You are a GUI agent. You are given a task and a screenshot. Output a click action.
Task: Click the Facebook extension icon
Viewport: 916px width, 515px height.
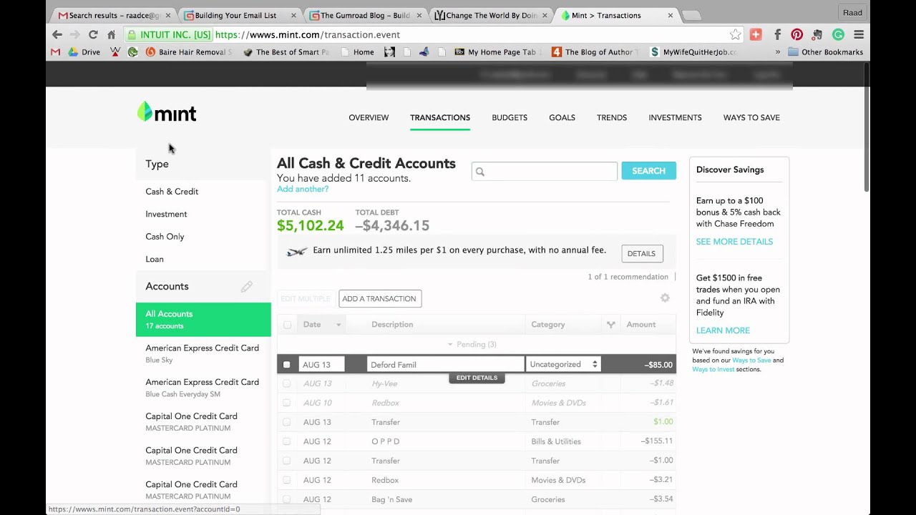pyautogui.click(x=777, y=34)
